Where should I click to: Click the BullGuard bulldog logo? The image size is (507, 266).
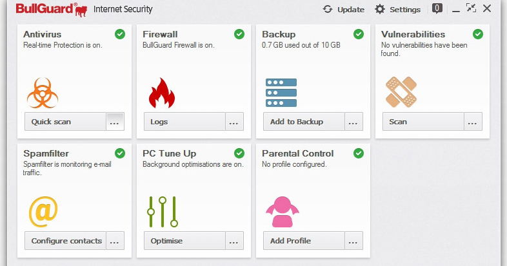tap(81, 10)
